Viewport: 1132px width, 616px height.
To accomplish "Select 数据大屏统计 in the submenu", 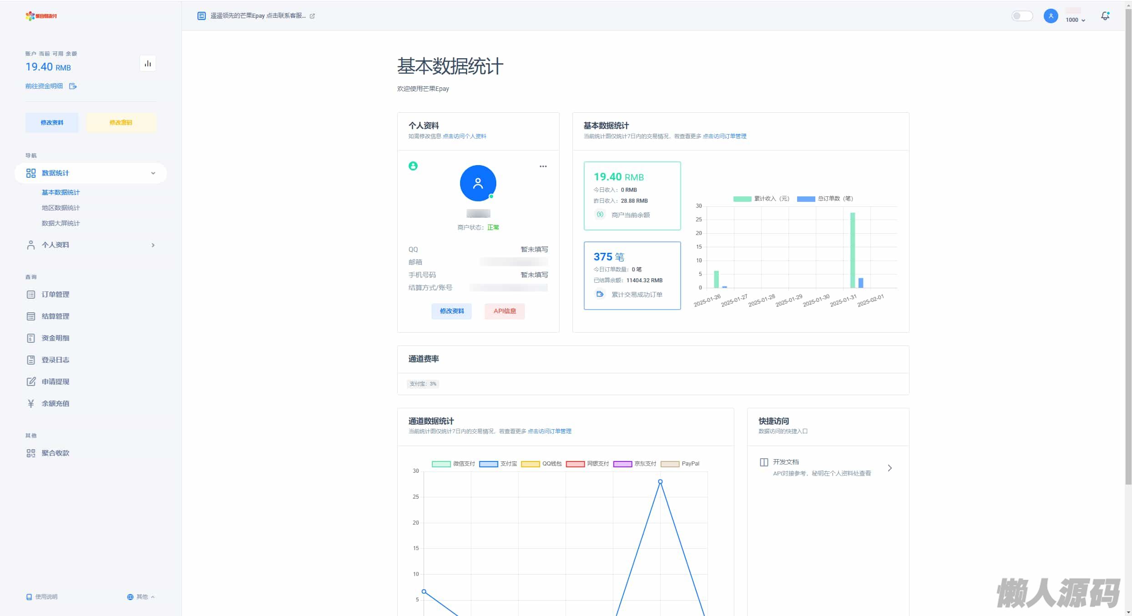I will [x=61, y=223].
